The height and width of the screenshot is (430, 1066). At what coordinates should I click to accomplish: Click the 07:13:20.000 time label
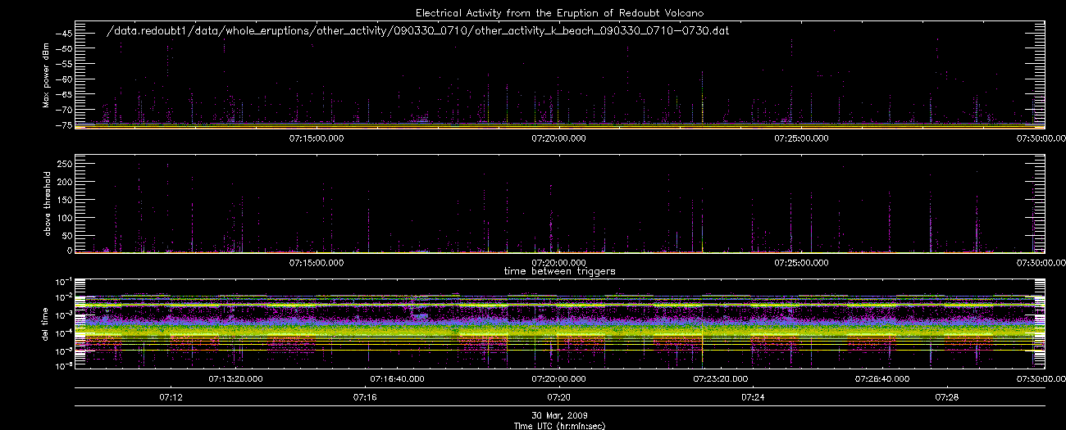pyautogui.click(x=235, y=378)
